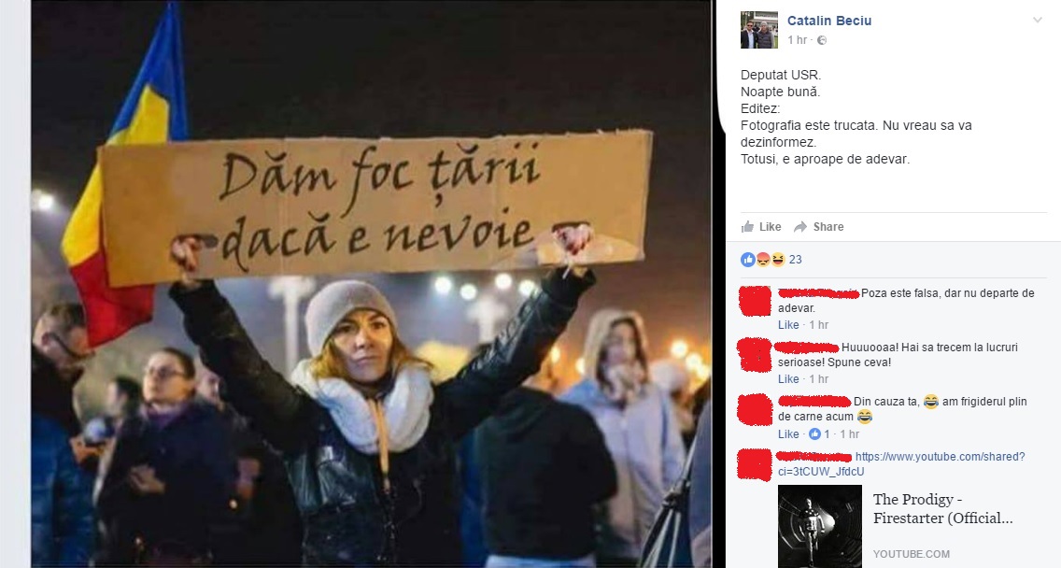
Task: Click the angry face reaction icon
Action: point(762,260)
